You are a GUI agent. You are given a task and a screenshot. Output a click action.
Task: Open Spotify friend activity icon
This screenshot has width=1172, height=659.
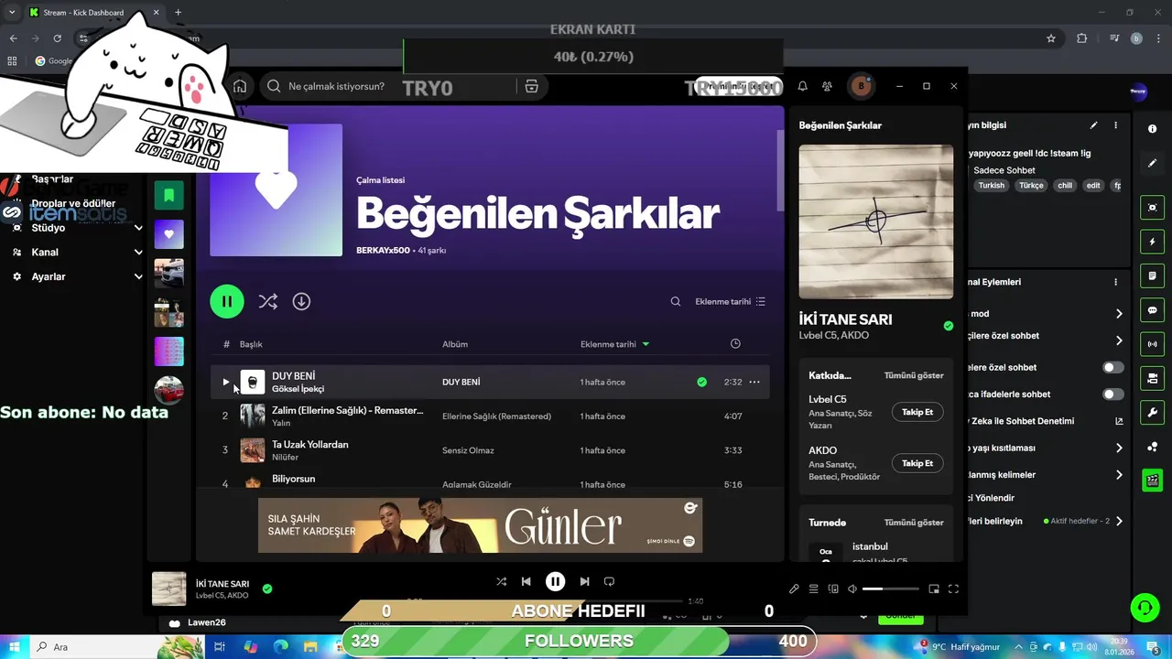(x=827, y=86)
